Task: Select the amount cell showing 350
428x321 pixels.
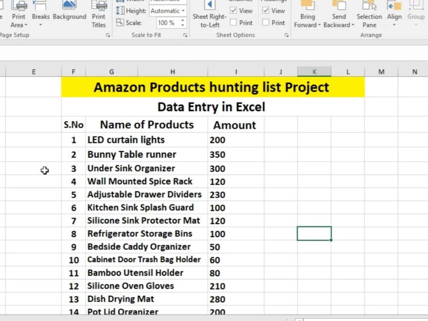Action: [x=236, y=155]
